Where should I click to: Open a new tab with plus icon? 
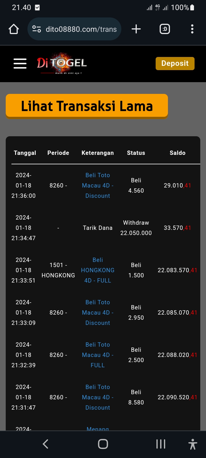[136, 29]
